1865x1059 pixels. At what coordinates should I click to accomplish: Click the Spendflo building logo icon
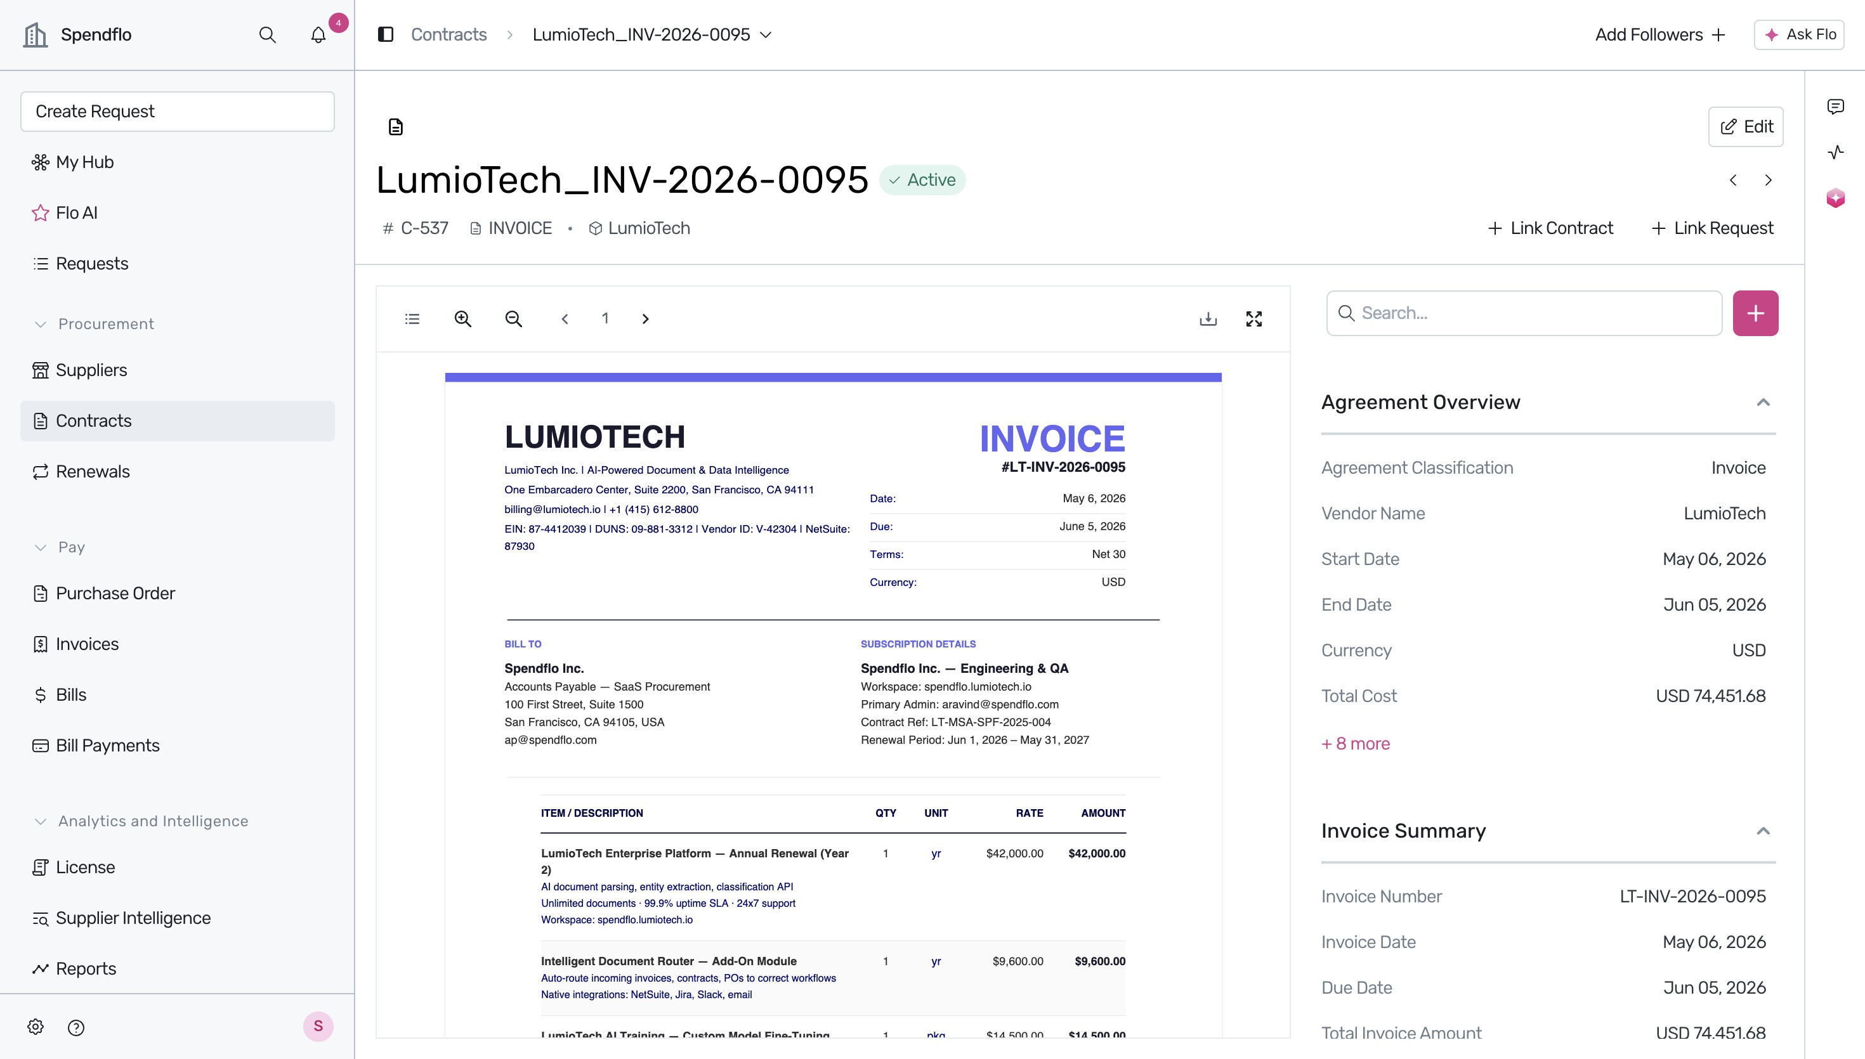(35, 34)
